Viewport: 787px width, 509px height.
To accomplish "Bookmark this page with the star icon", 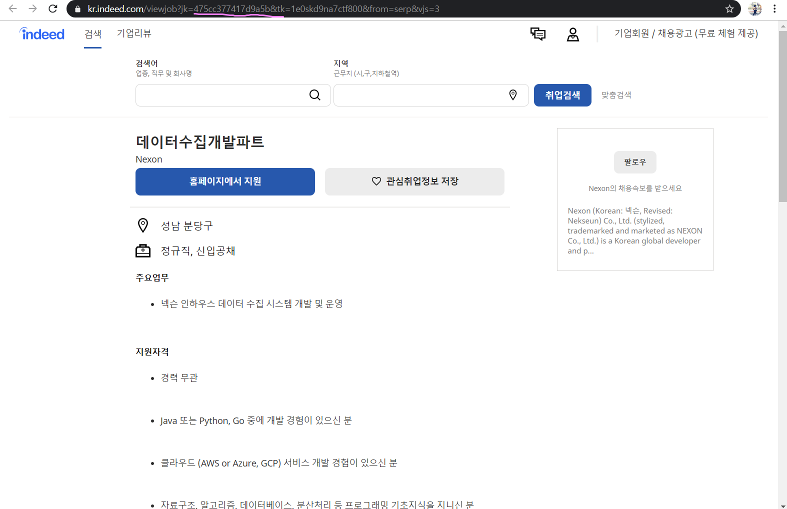I will [729, 8].
